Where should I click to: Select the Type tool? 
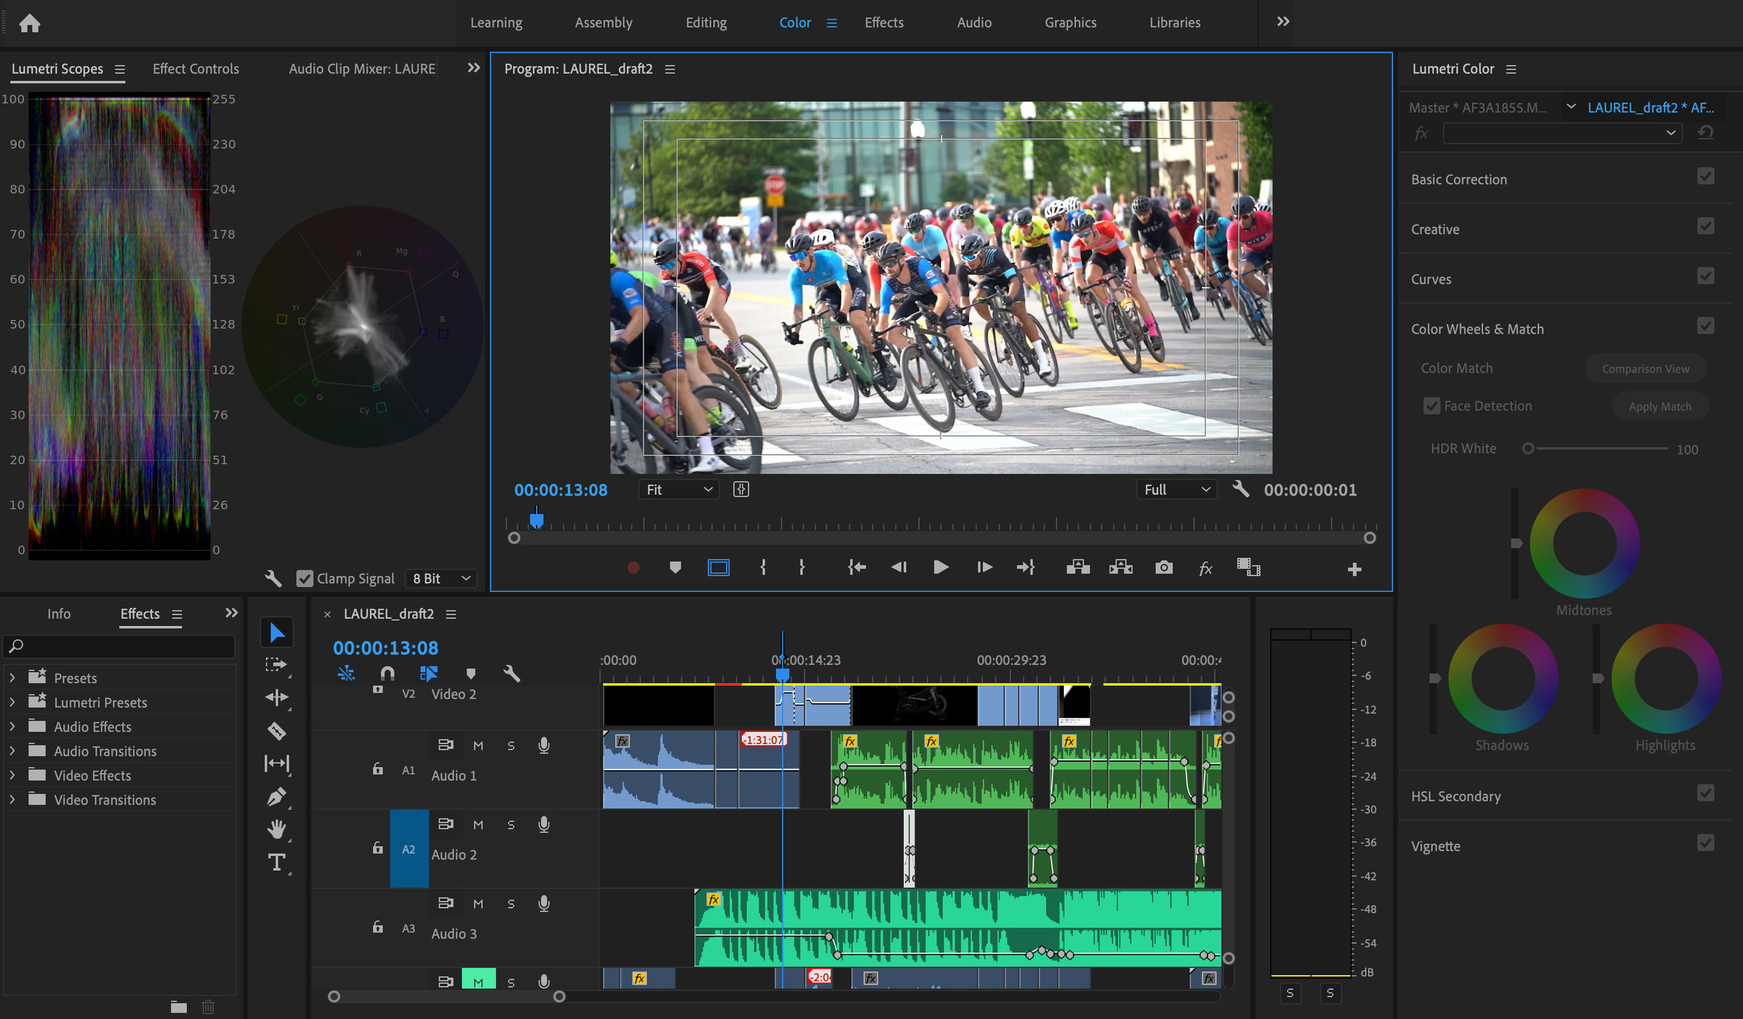point(277,862)
